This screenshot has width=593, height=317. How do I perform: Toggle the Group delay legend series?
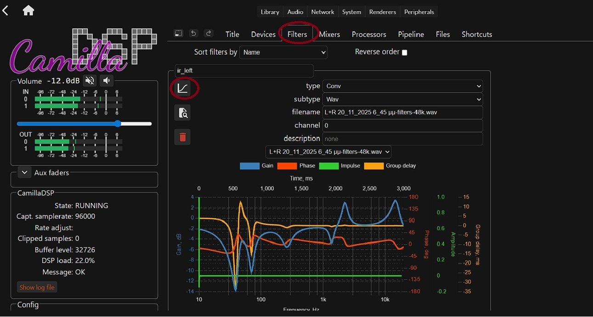click(390, 165)
